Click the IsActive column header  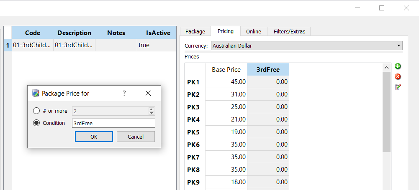157,33
